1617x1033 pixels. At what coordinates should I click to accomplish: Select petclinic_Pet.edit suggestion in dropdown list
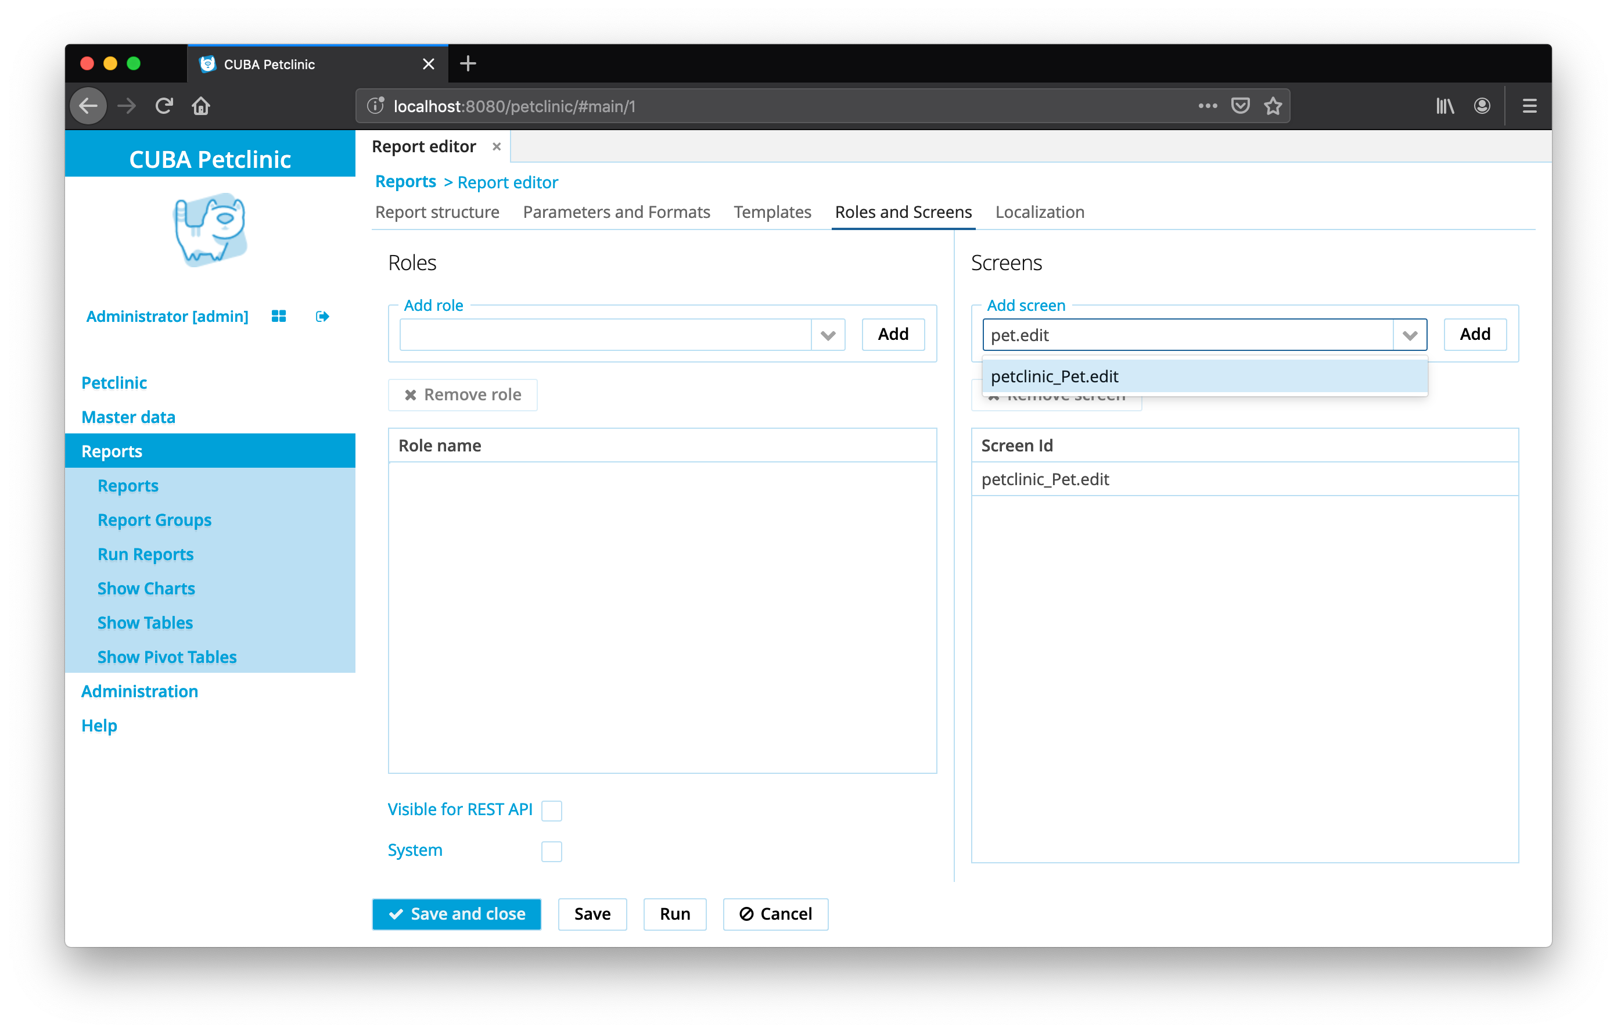[1054, 376]
